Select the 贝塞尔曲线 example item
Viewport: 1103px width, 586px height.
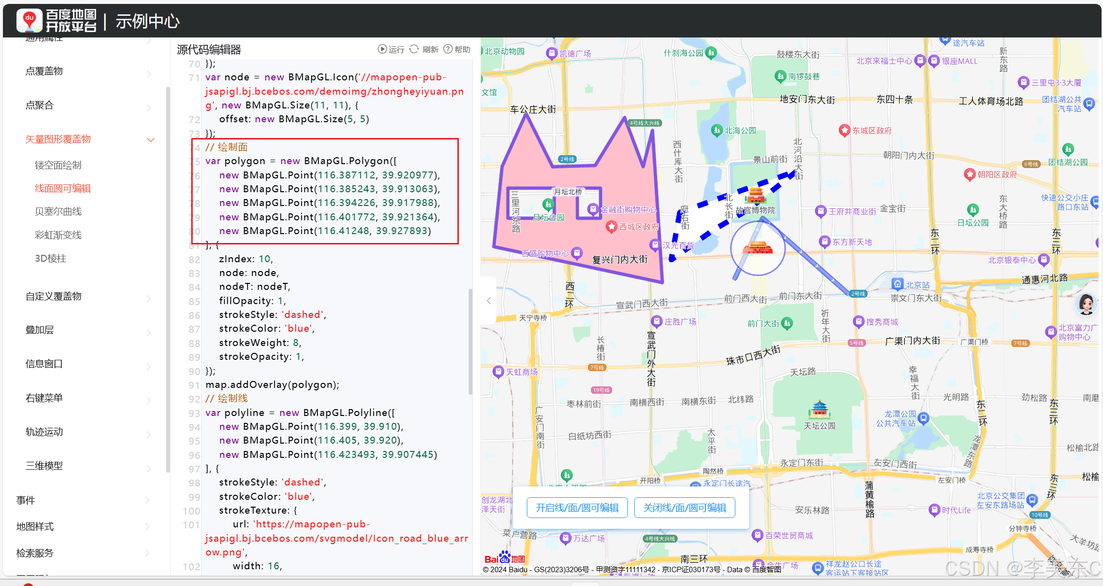[58, 211]
